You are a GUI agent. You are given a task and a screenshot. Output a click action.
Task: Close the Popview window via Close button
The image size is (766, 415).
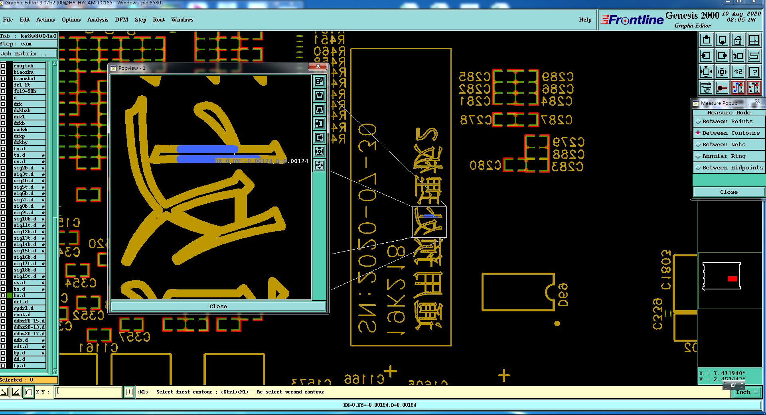pos(218,306)
